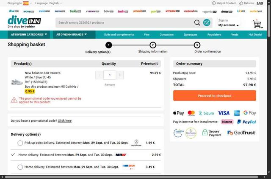271x179 pixels.
Task: Open the kidinn store logo
Action: (241, 11)
